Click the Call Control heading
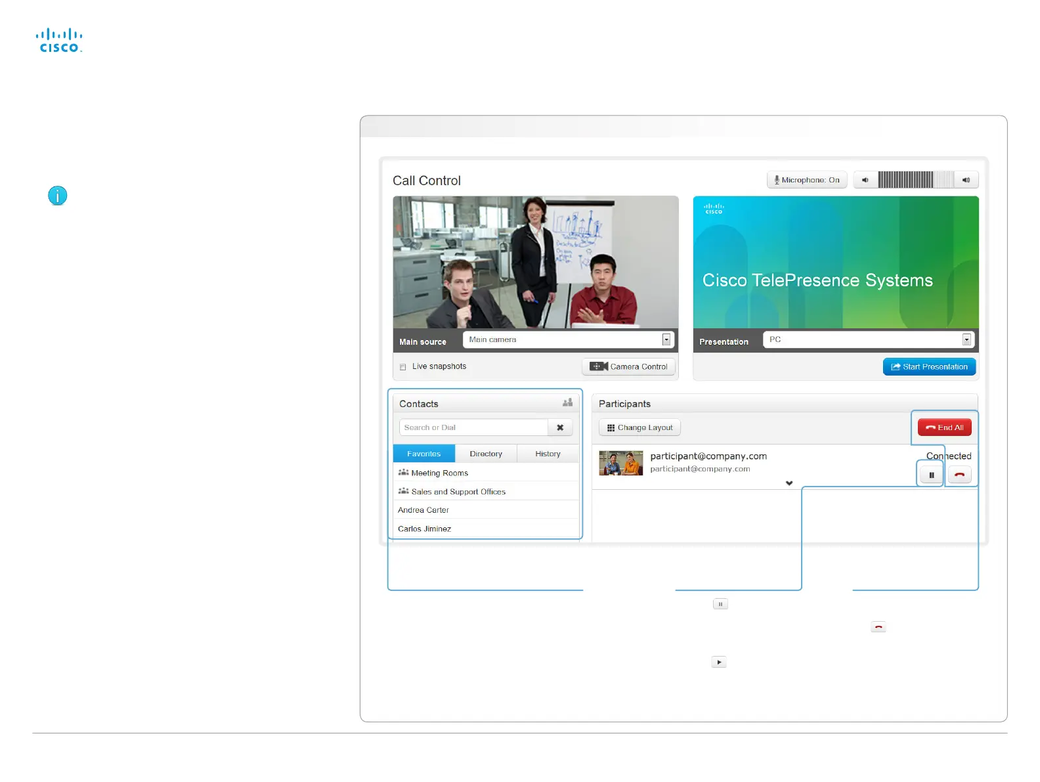Image resolution: width=1040 pixels, height=782 pixels. click(427, 181)
